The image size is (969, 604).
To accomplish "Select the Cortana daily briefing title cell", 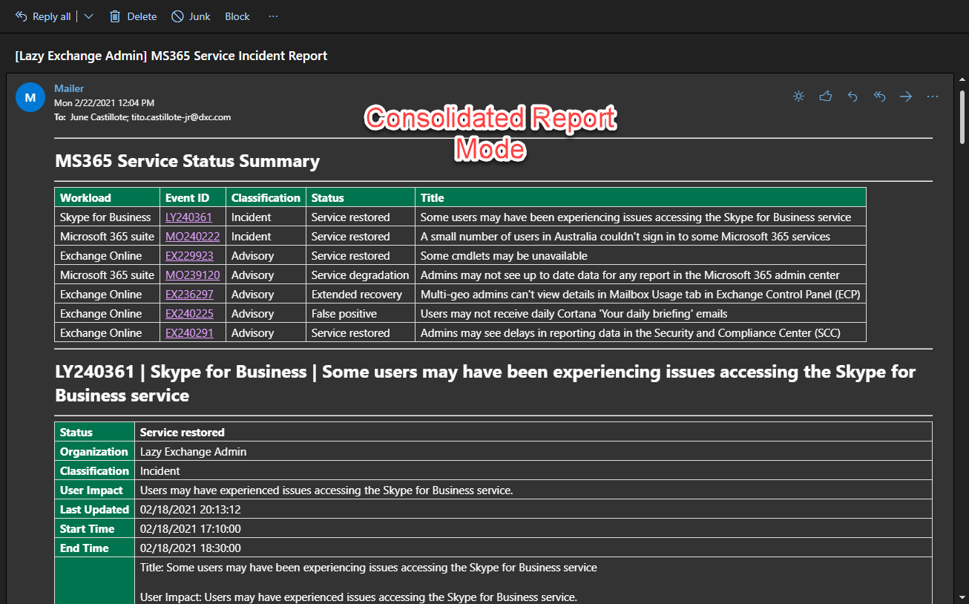I will click(640, 314).
